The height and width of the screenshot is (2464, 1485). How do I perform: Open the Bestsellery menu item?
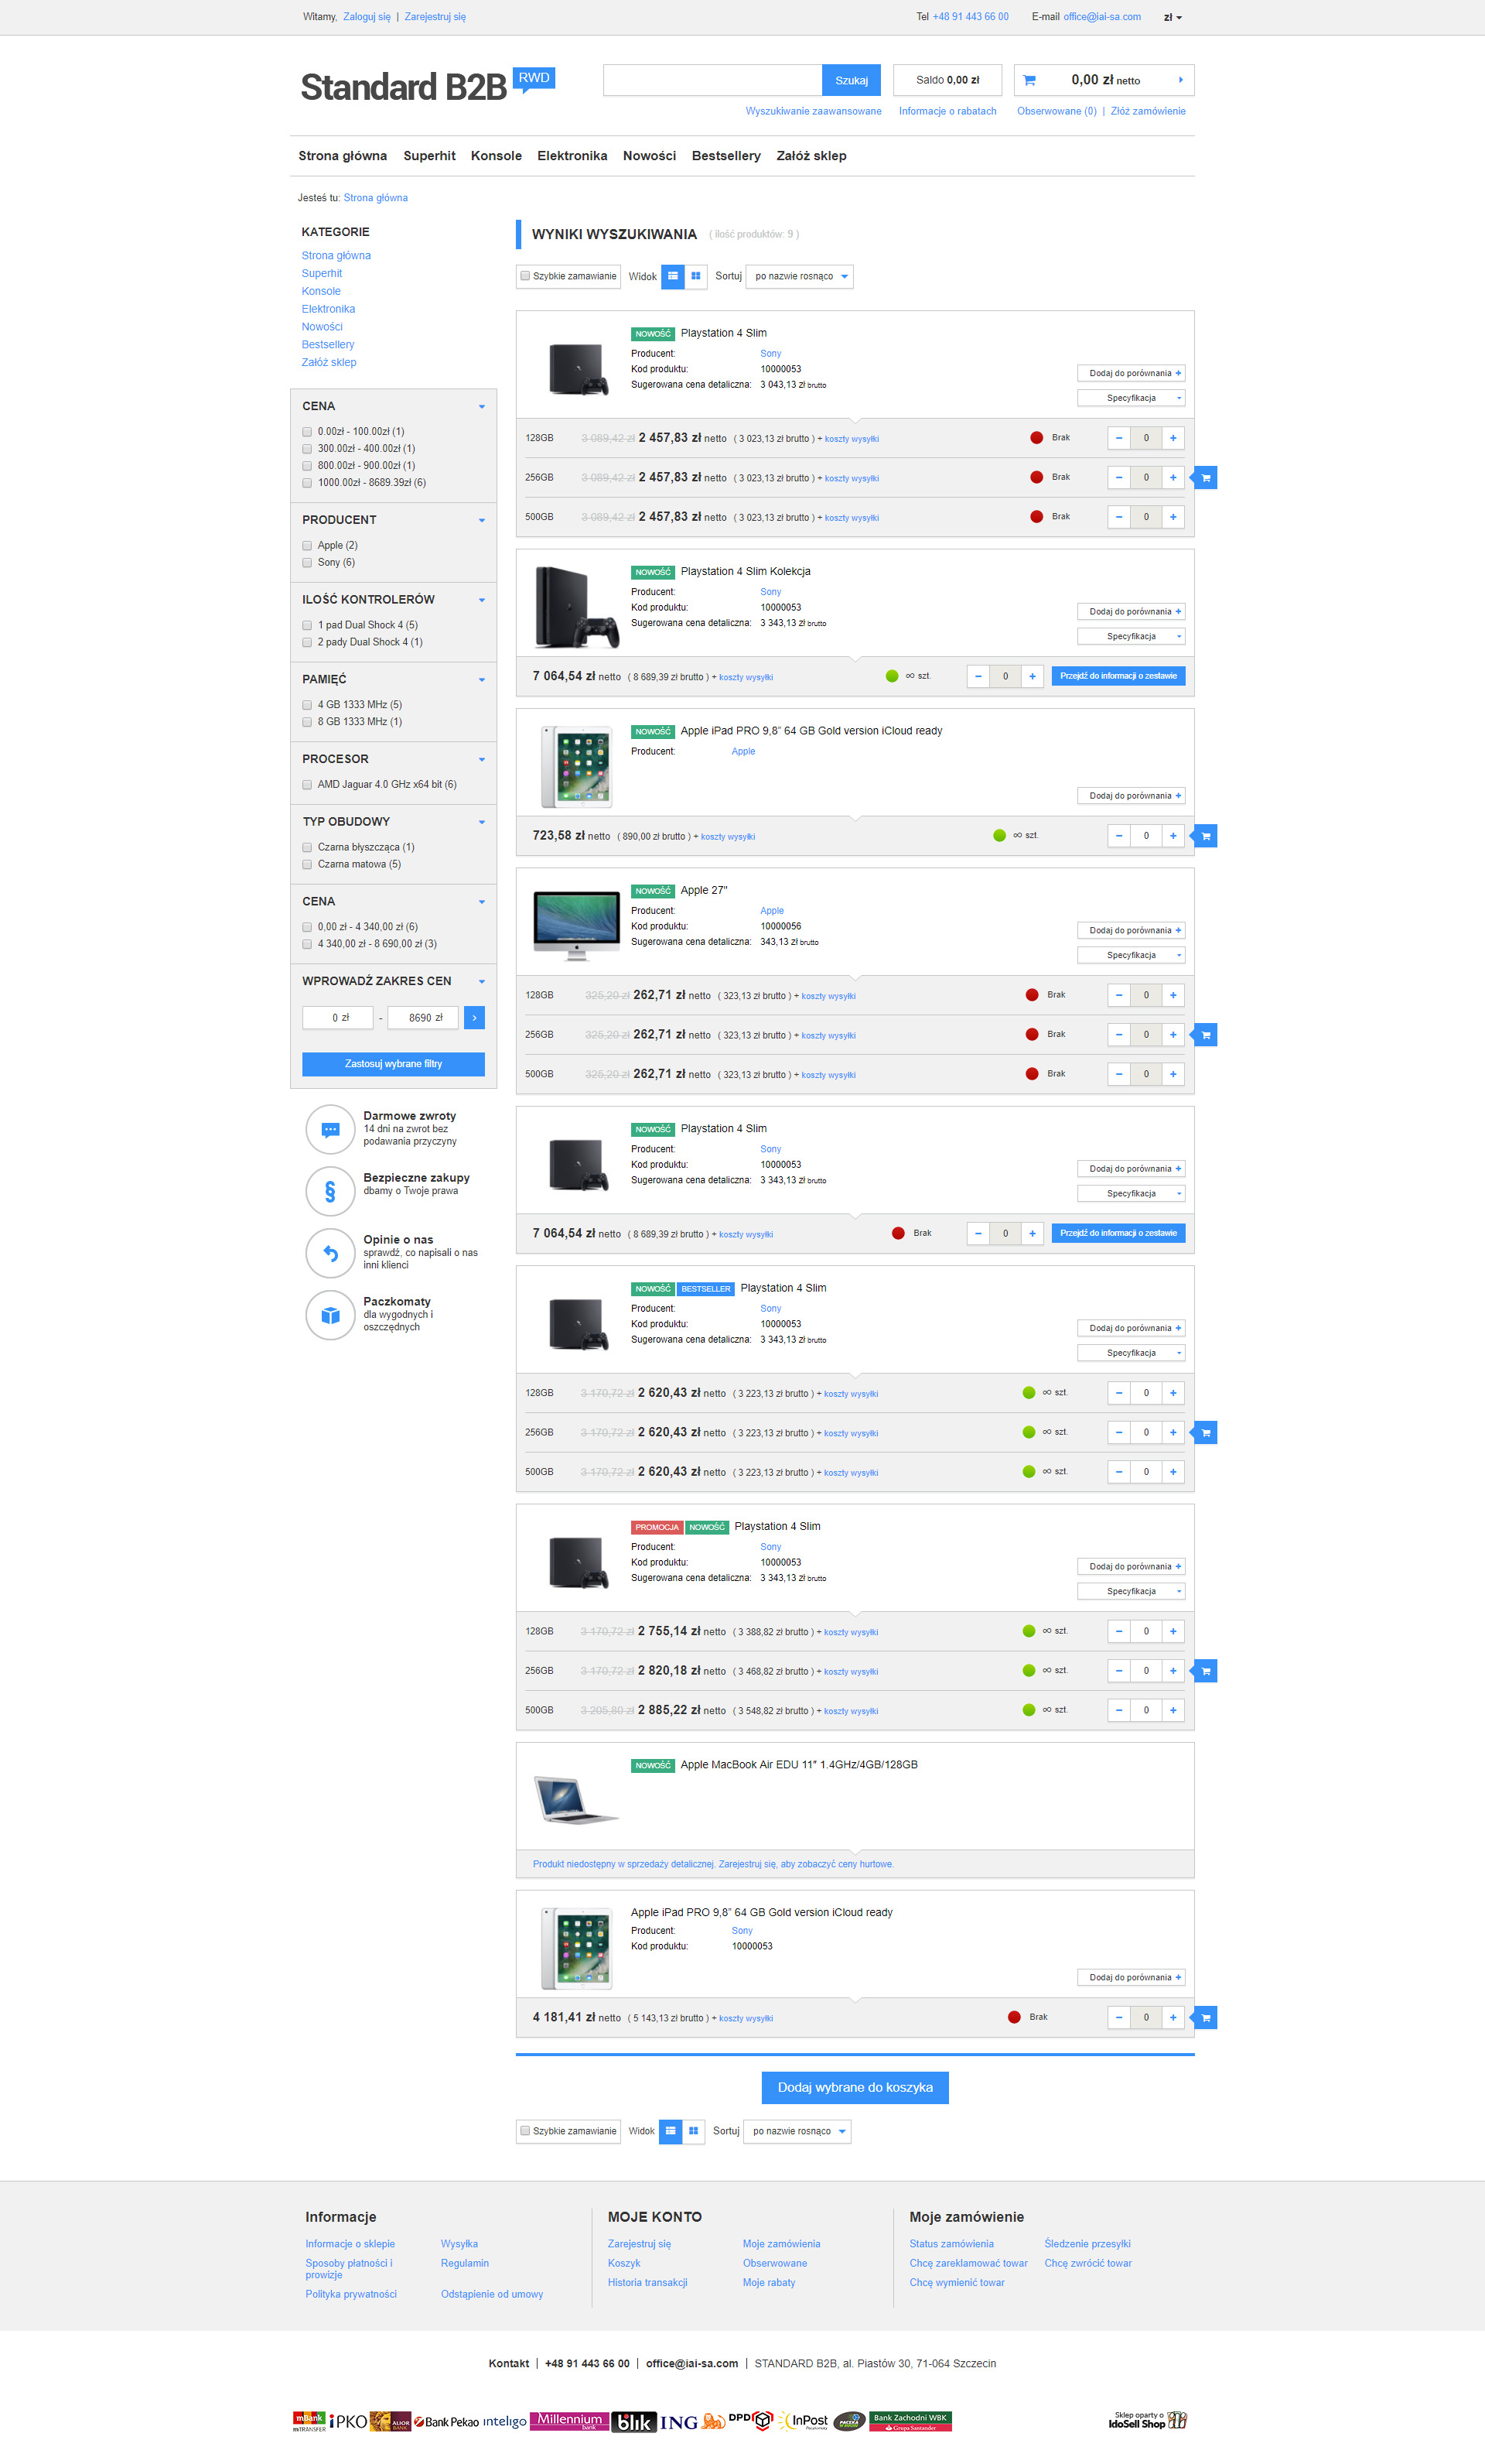725,156
